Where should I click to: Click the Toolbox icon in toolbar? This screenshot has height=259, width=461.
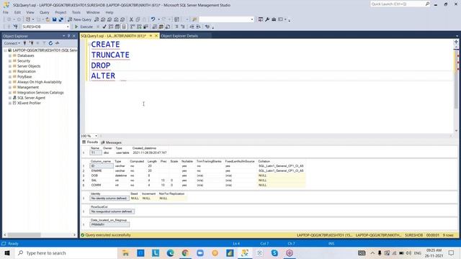click(x=274, y=19)
